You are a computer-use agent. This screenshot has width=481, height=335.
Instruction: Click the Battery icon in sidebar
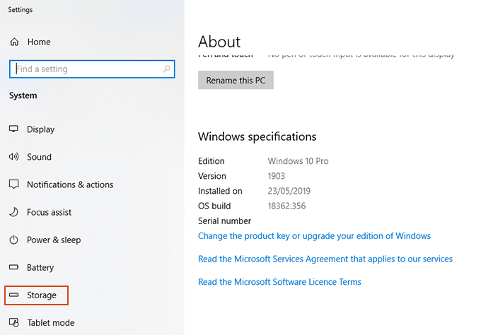click(13, 268)
